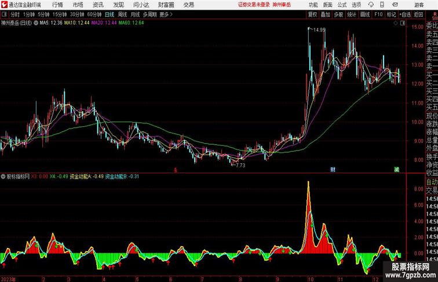
Task: Switch to 60分钟 period
Action: [x=94, y=14]
